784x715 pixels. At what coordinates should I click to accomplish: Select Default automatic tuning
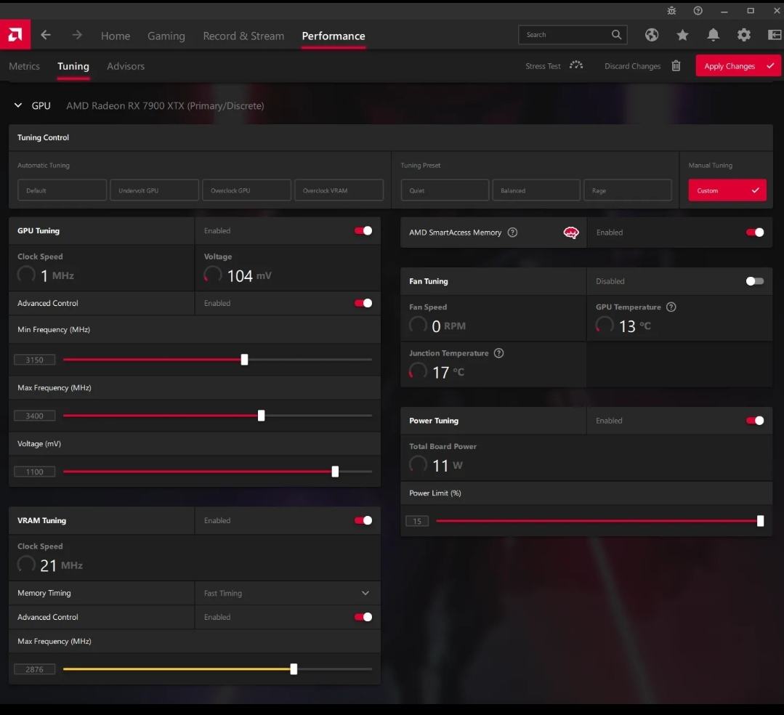click(62, 190)
